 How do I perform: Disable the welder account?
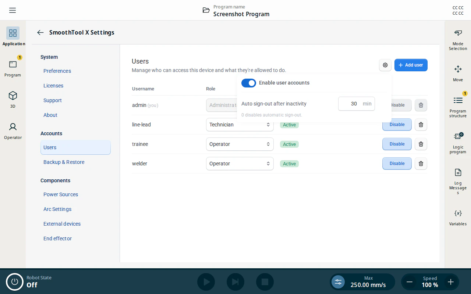397,164
